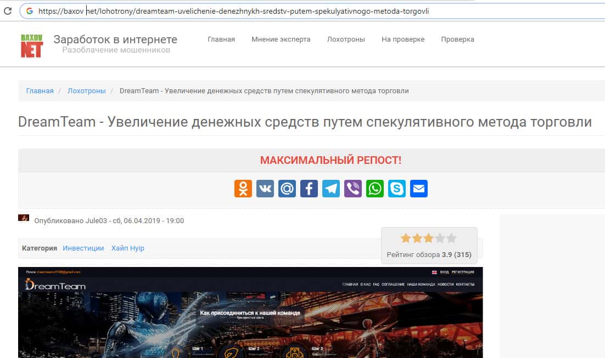
Task: Click the Рейтинг обзора 3.9 (315) text
Action: pos(429,255)
